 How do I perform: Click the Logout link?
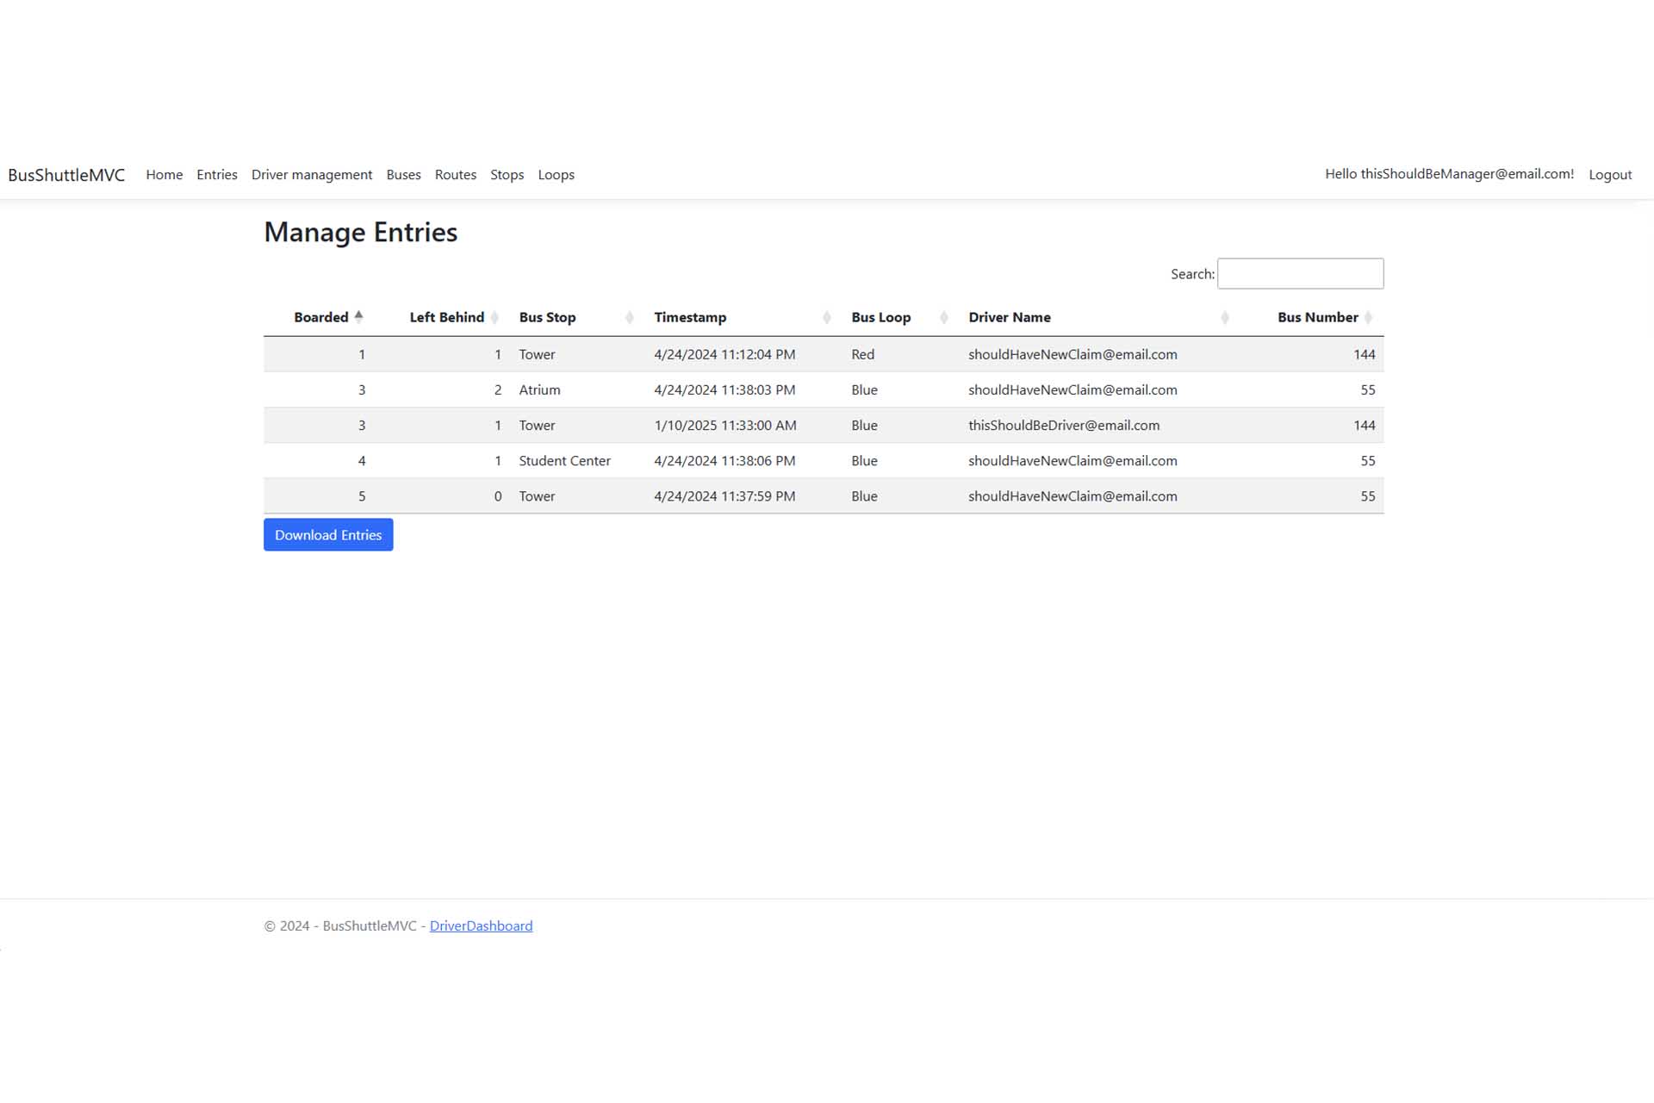pos(1609,175)
